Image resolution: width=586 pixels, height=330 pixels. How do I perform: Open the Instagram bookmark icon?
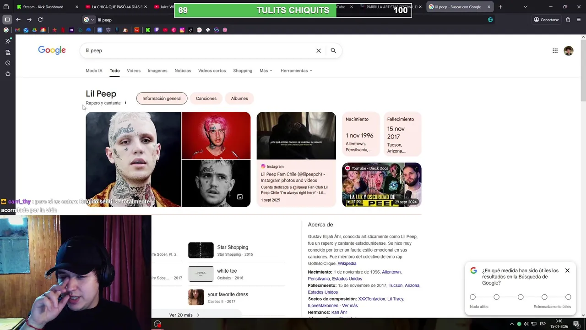click(x=182, y=30)
